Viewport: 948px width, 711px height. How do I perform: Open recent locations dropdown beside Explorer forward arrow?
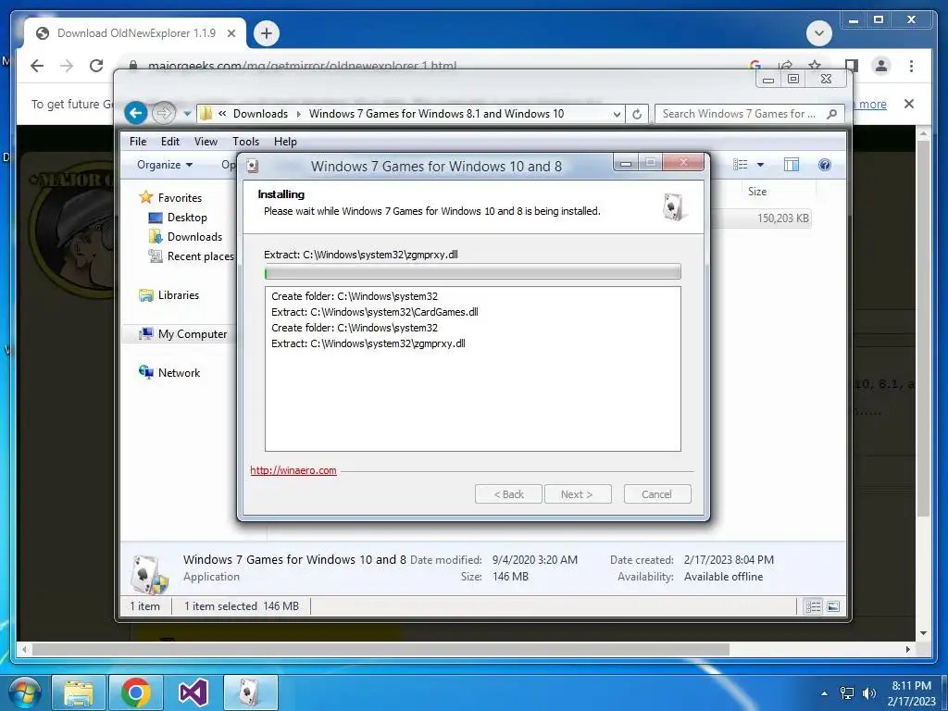(x=187, y=114)
